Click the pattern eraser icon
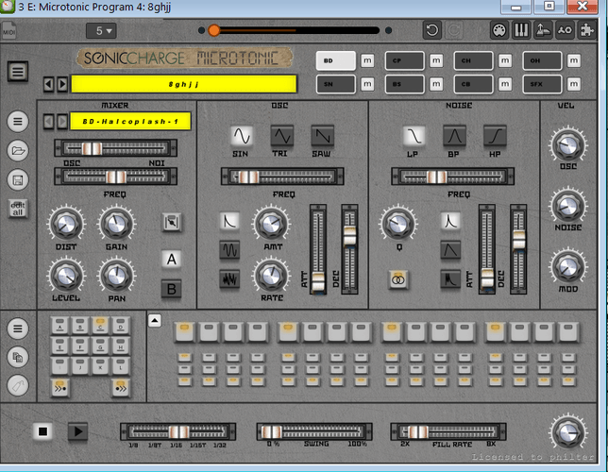Viewport: 608px width, 472px height. point(18,386)
